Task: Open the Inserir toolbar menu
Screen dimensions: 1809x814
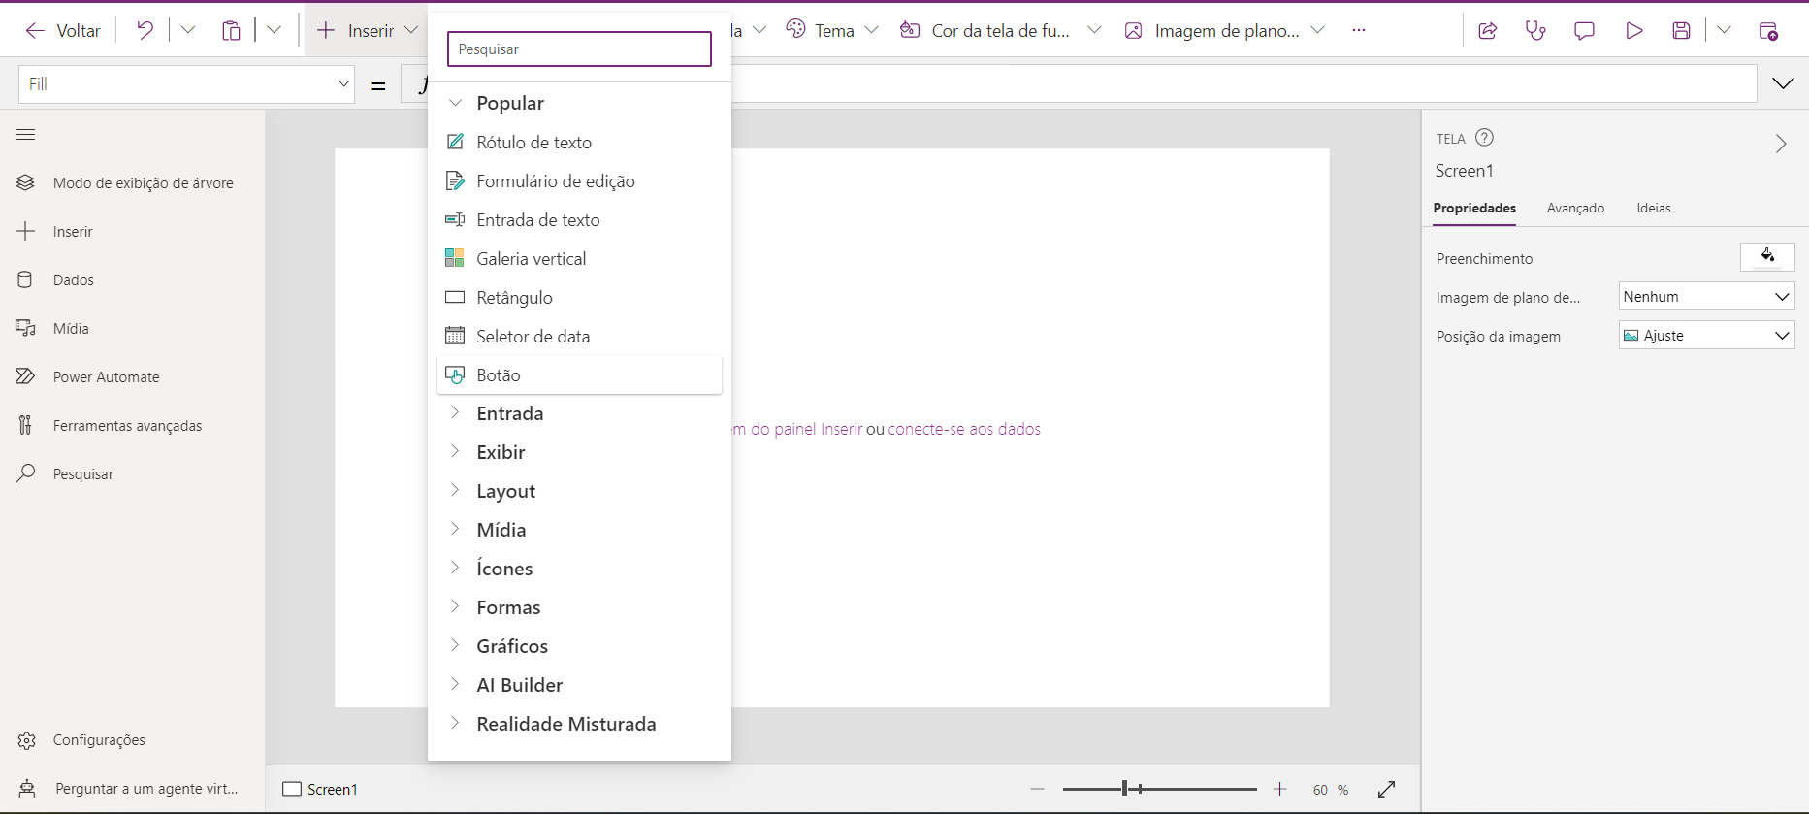Action: click(x=368, y=31)
